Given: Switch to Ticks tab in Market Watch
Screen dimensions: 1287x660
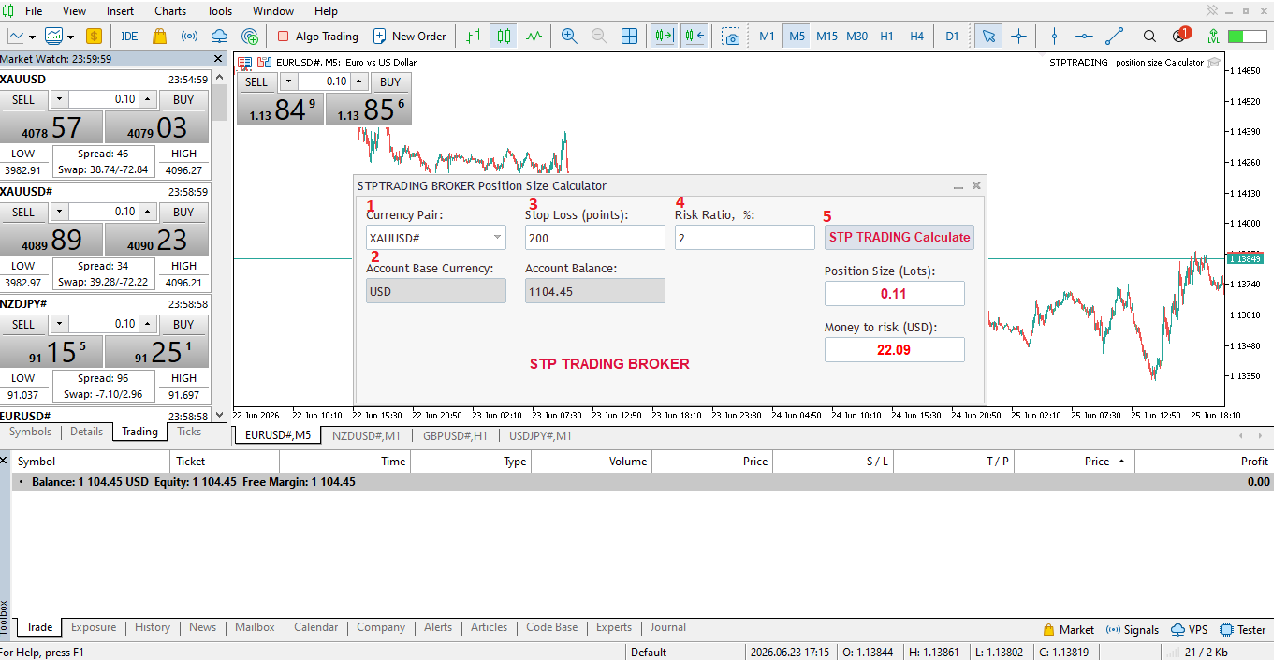Looking at the screenshot, I should [189, 432].
